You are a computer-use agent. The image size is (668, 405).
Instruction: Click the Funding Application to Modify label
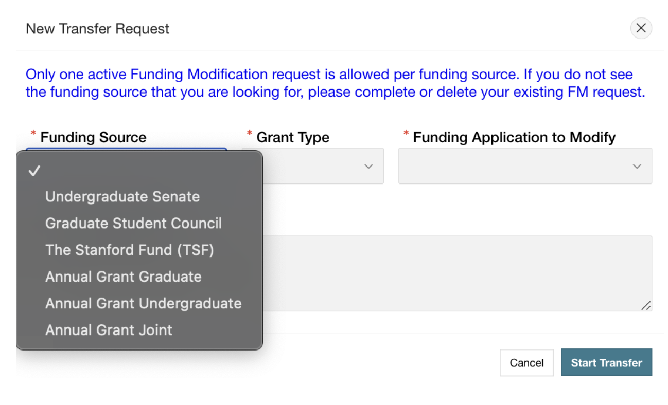coord(514,137)
